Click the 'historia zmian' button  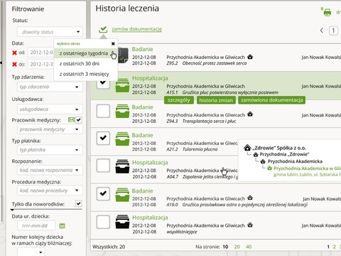[x=216, y=100]
